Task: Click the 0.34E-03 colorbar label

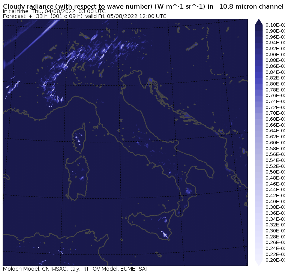Action: click(x=275, y=219)
